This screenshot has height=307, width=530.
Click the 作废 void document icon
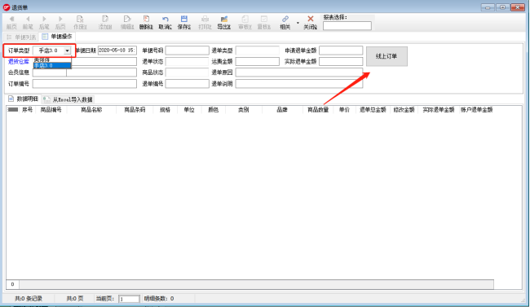coord(80,22)
